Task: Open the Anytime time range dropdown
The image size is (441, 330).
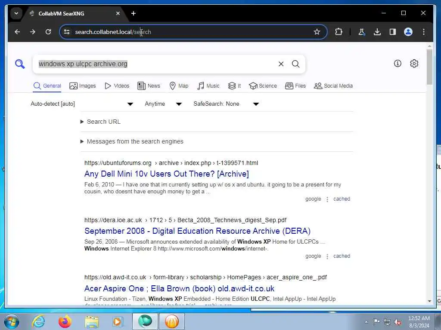Action: pyautogui.click(x=163, y=104)
